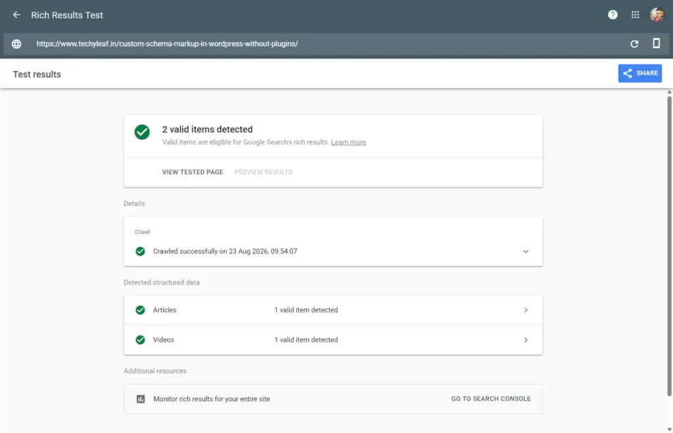This screenshot has height=433, width=673.
Task: Click the globe icon beside the URL
Action: pos(16,44)
